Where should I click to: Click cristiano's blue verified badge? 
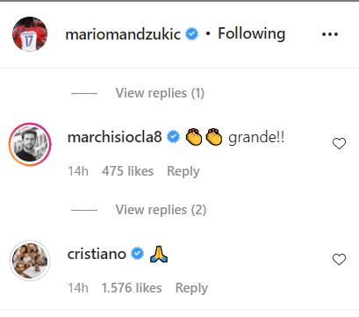point(137,254)
